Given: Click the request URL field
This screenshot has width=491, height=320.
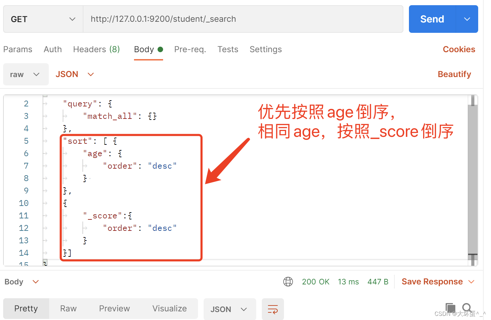Looking at the screenshot, I should [x=243, y=19].
